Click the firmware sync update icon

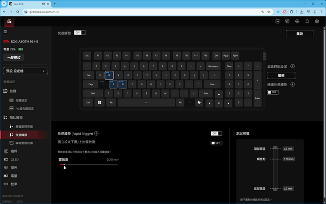click(x=297, y=21)
